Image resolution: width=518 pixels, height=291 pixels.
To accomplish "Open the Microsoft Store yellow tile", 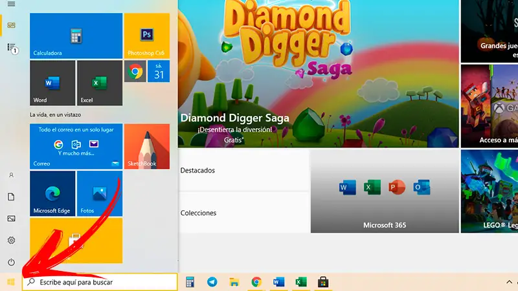I will [x=76, y=241].
